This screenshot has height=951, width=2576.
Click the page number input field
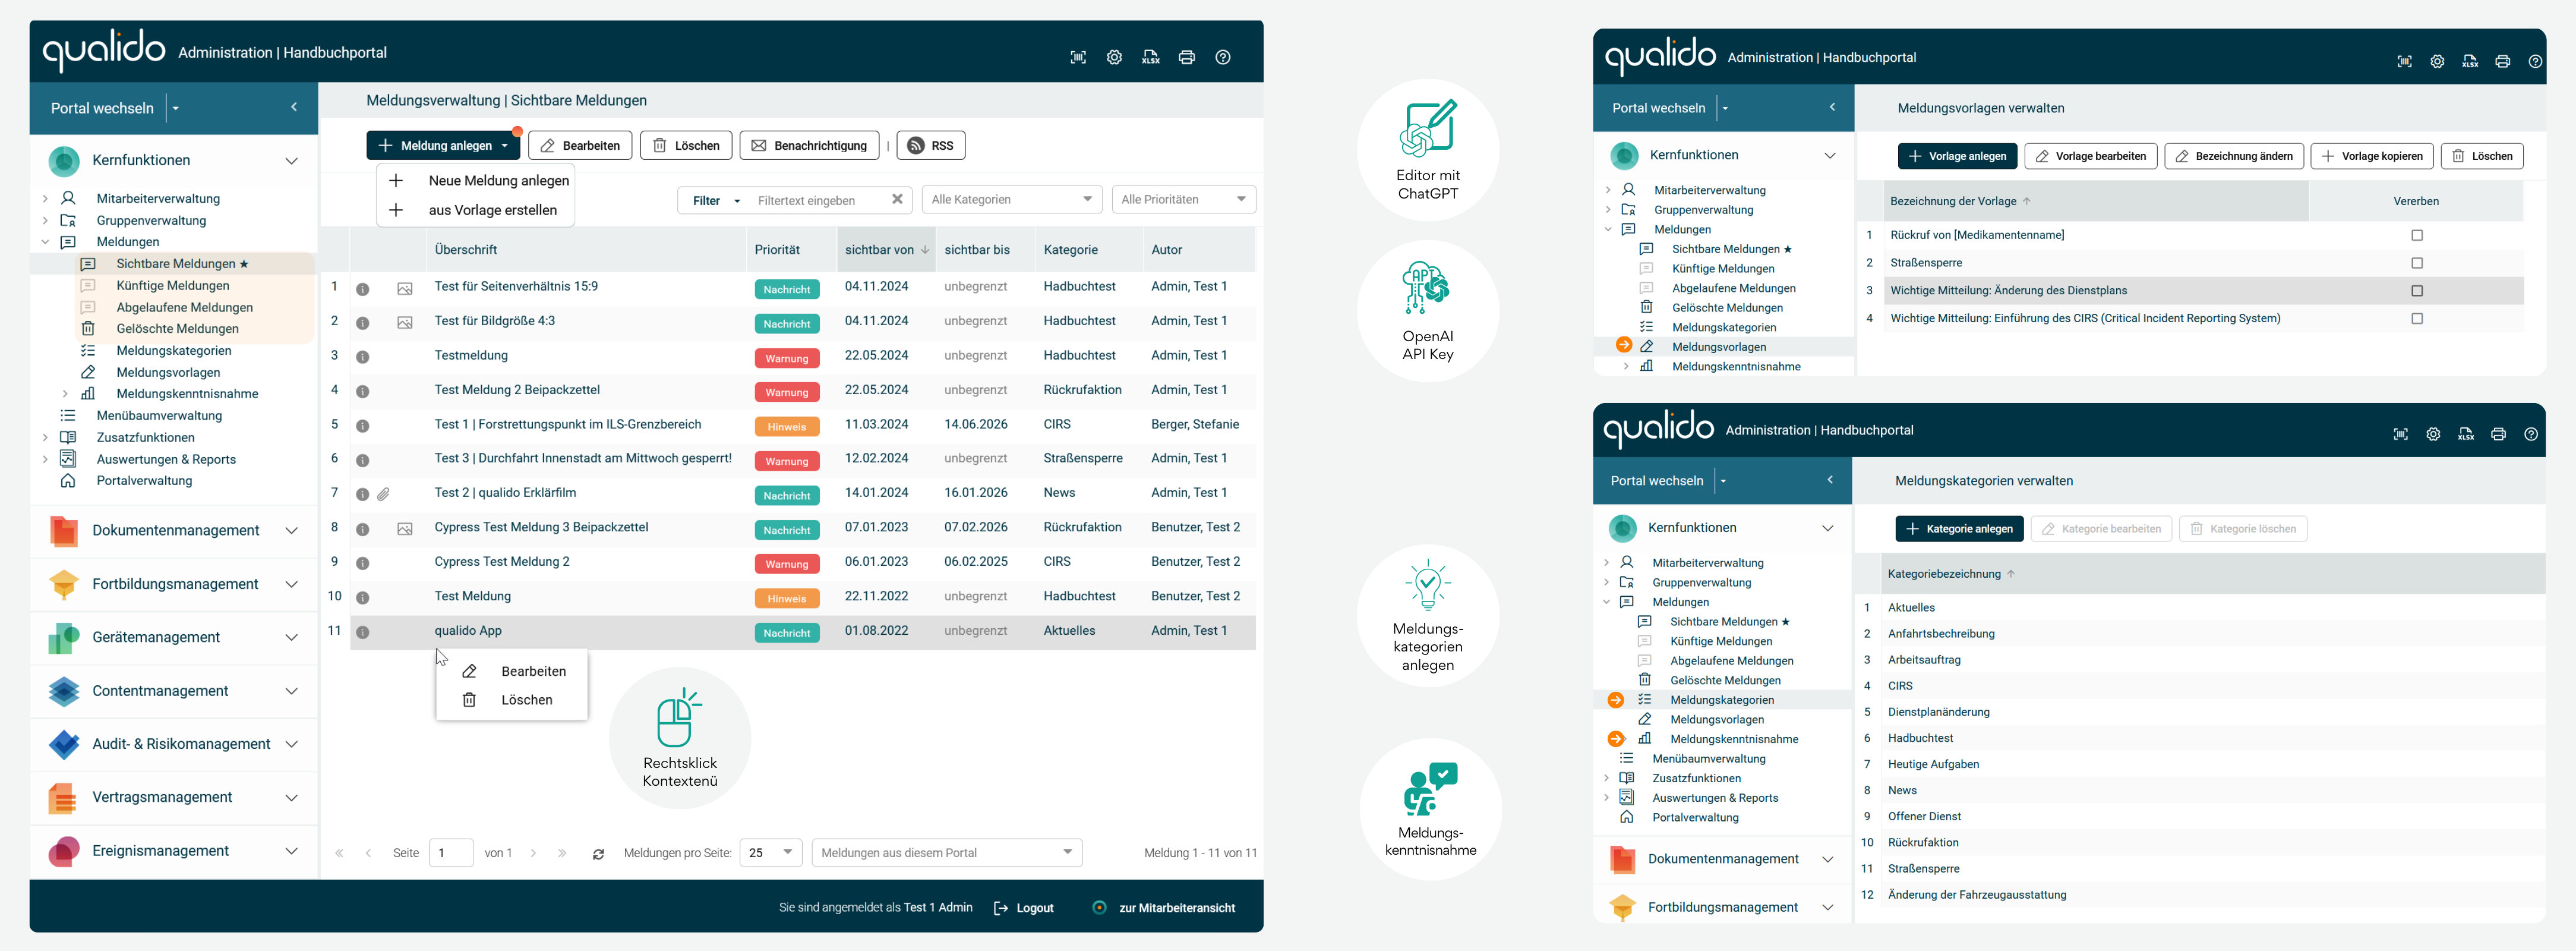tap(451, 852)
